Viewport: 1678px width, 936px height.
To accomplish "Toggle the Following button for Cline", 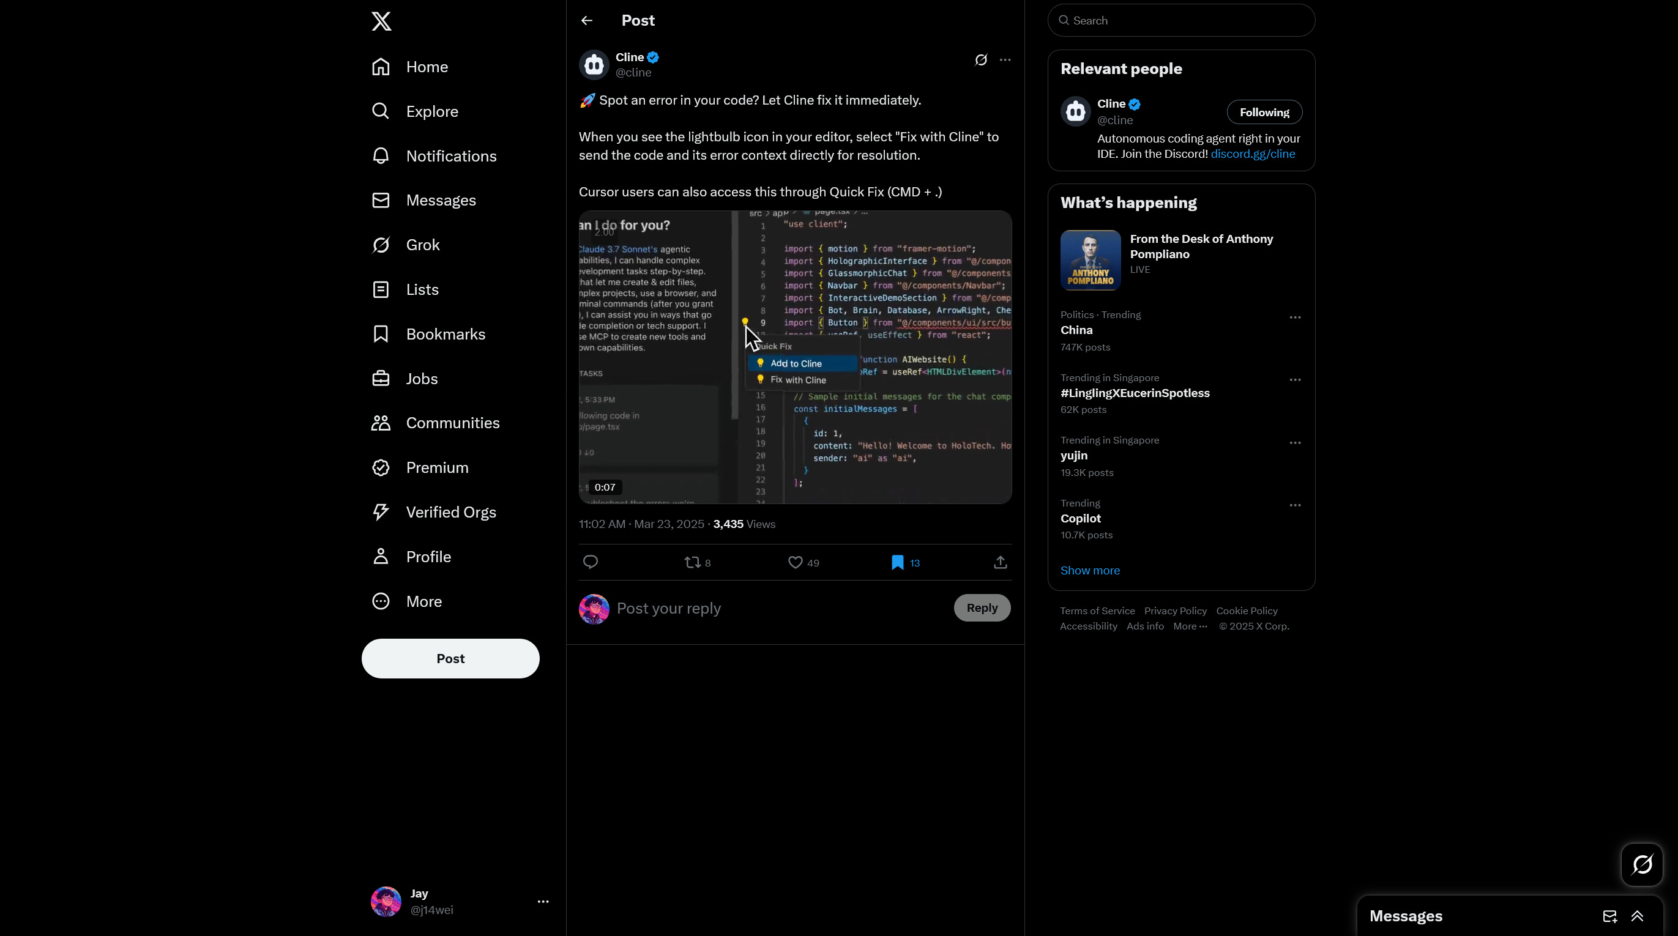I will click(1264, 112).
